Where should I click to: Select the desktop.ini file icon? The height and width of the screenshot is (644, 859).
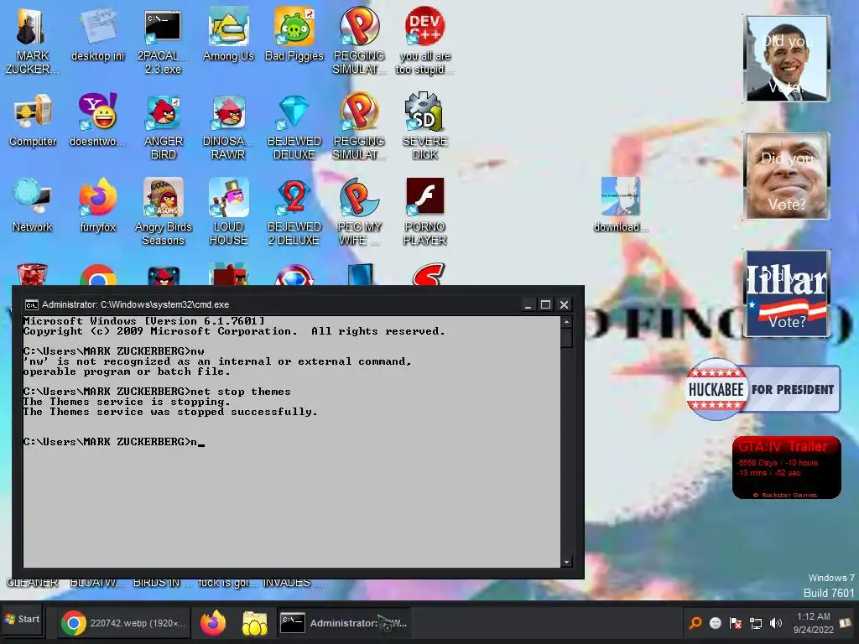(x=97, y=35)
